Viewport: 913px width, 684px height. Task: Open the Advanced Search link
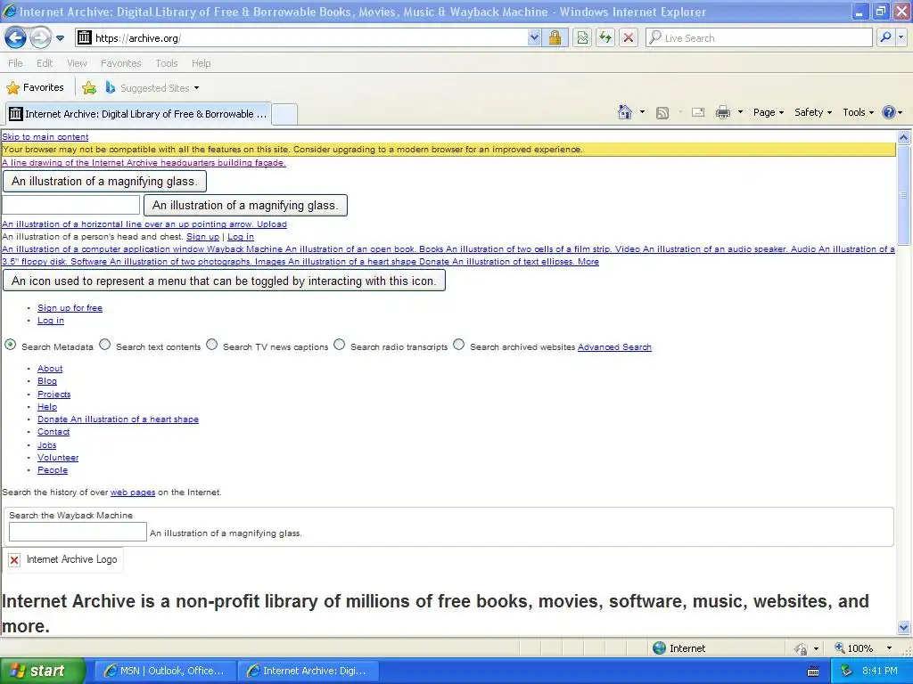[x=614, y=346]
